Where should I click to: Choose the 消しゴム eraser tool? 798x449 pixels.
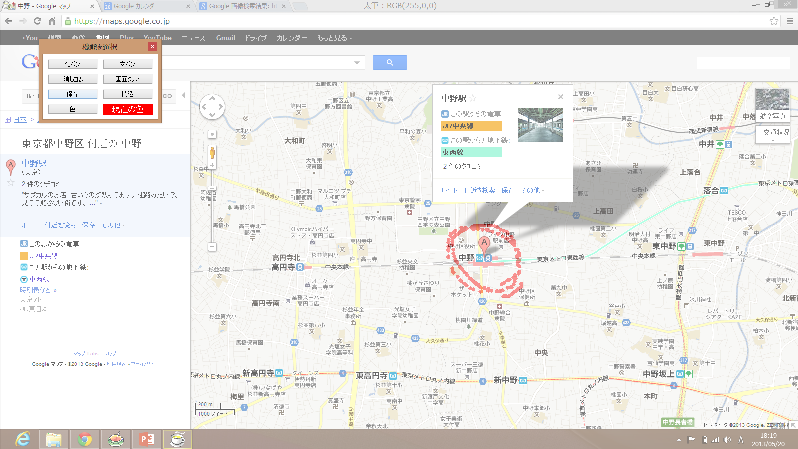[x=73, y=79]
